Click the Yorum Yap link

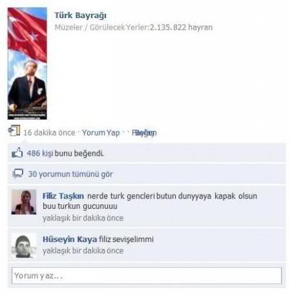tap(101, 133)
